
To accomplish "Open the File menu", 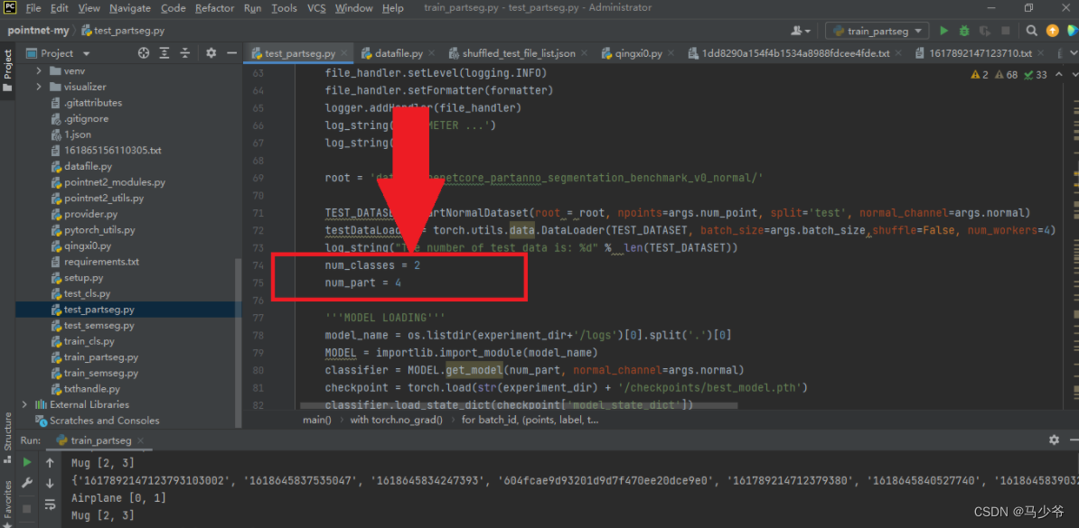I will (33, 8).
